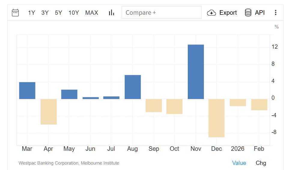Switch chart to 5Y range
Image resolution: width=289 pixels, height=170 pixels.
click(x=59, y=13)
